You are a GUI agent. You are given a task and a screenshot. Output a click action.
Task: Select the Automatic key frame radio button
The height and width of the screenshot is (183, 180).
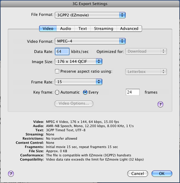click(57, 92)
